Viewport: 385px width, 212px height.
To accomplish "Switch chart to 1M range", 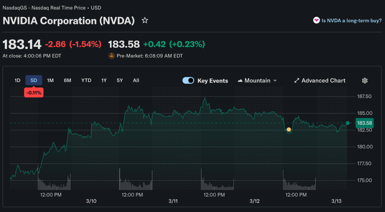I will click(50, 80).
